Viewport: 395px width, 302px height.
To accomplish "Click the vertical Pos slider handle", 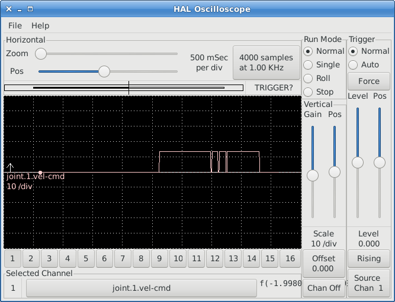I will [x=335, y=172].
